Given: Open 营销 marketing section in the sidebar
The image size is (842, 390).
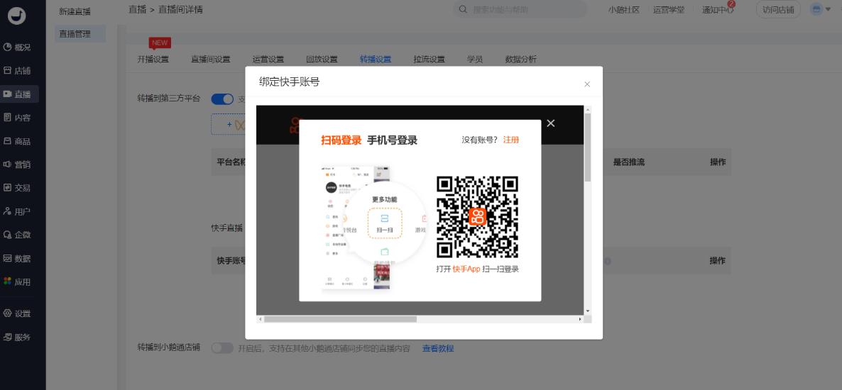Looking at the screenshot, I should pos(17,165).
